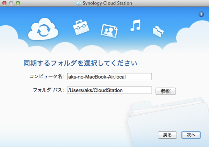Go back with the 戻る button
The width and height of the screenshot is (209, 147).
167,135
